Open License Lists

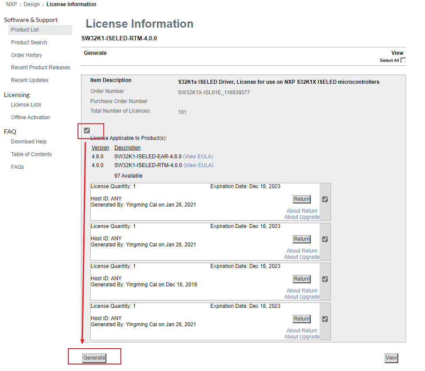click(x=26, y=105)
